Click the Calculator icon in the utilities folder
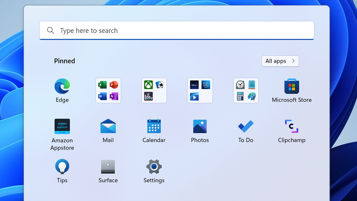Screen dimensions: 357x201 [x=240, y=96]
